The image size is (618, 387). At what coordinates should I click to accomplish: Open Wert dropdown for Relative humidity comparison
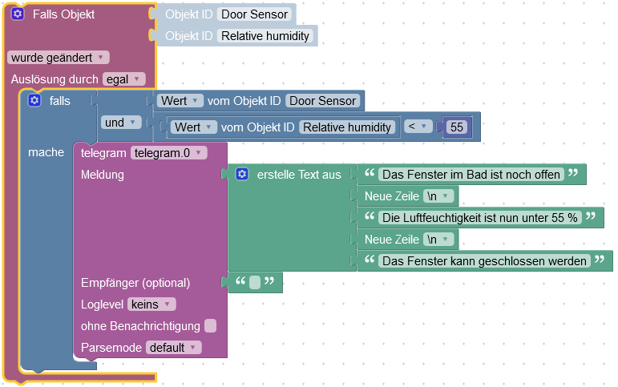[x=193, y=127]
